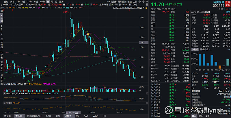
Task: Switch indicator to SAR
Action: 86,116
